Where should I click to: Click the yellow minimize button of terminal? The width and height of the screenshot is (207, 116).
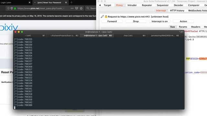(x=19, y=32)
